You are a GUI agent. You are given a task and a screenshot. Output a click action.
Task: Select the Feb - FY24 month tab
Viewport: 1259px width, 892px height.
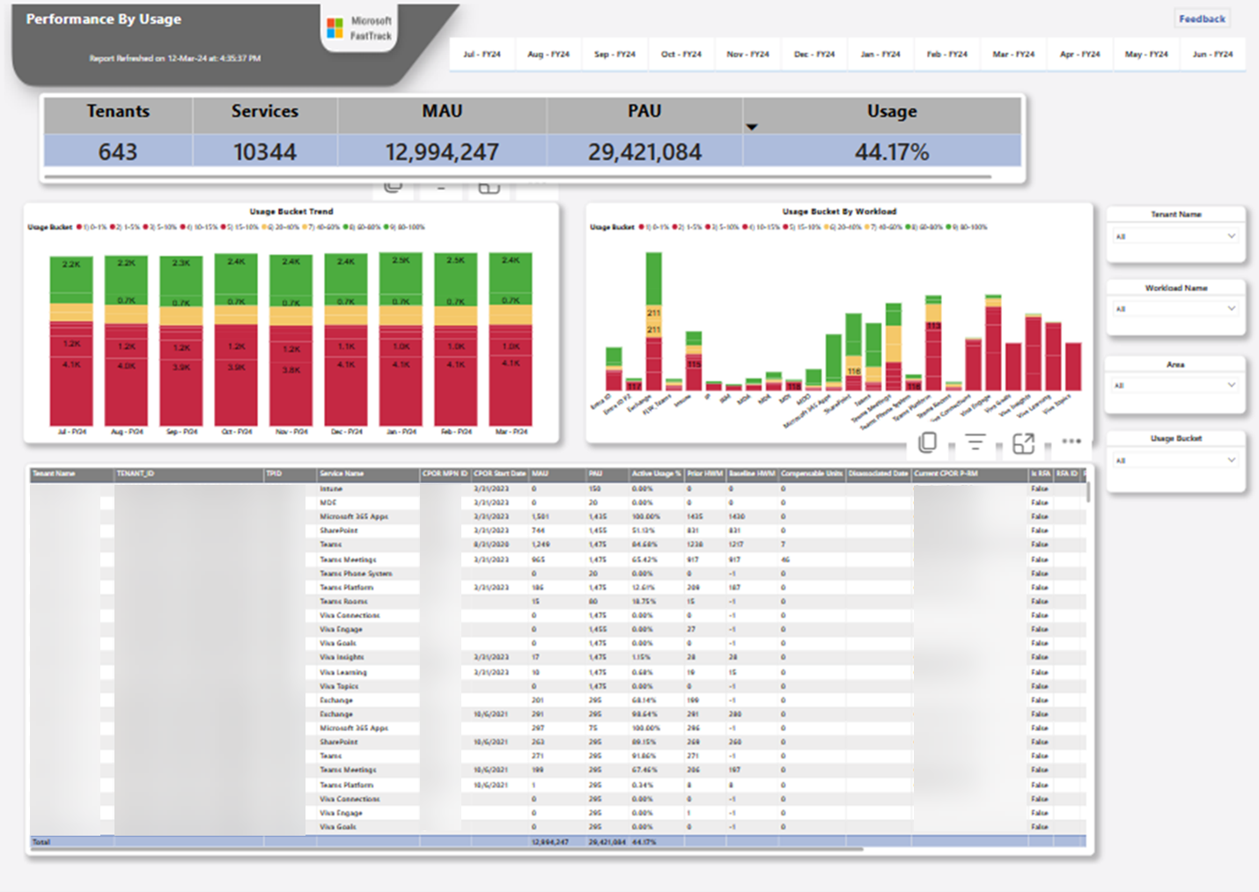pyautogui.click(x=947, y=55)
